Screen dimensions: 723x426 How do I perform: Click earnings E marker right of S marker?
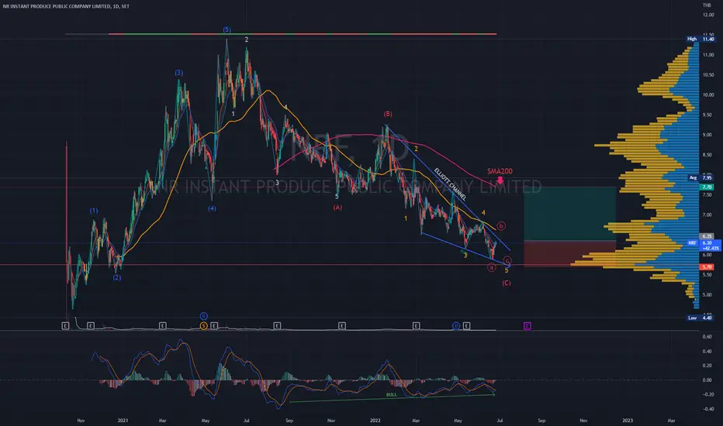[214, 325]
